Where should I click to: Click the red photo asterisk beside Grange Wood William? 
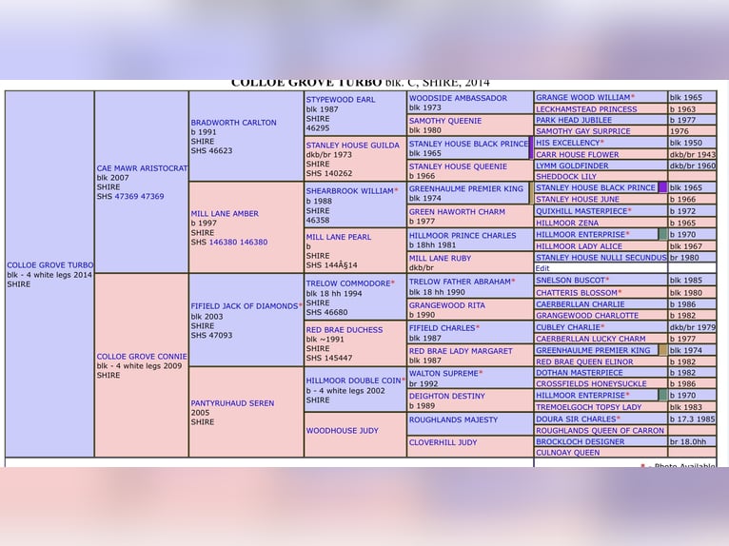[634, 98]
